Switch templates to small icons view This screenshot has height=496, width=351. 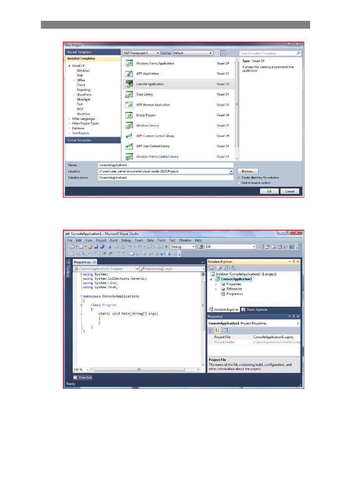217,53
